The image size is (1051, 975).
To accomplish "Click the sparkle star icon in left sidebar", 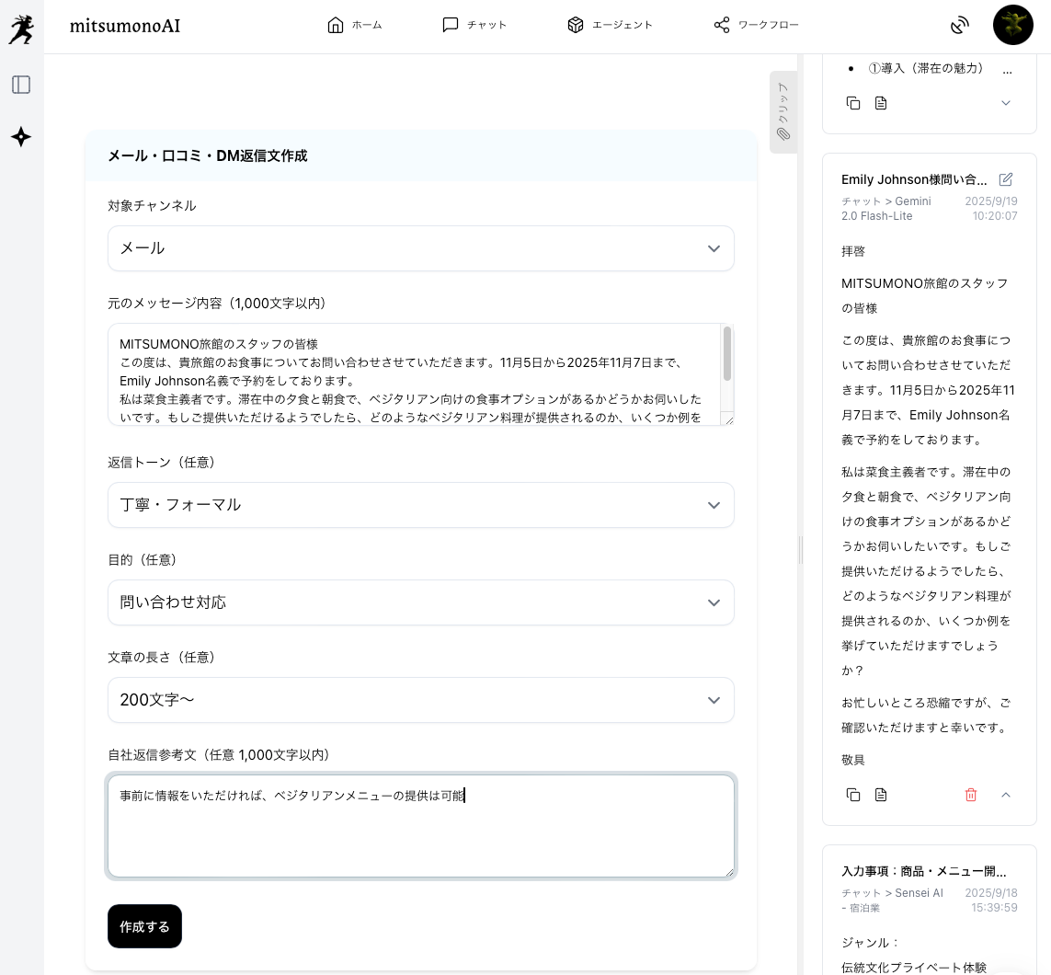I will (21, 137).
